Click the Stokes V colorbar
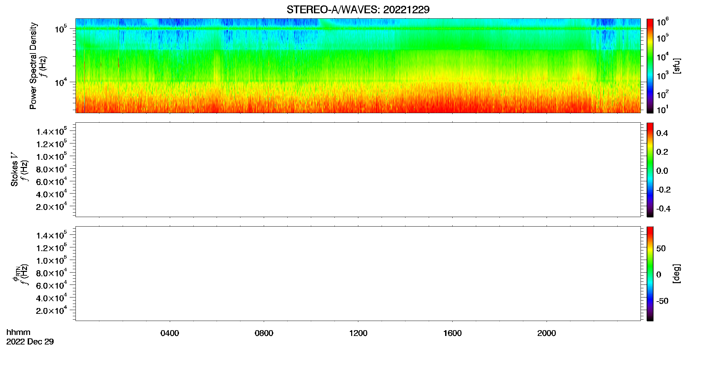The height and width of the screenshot is (368, 716). tap(650, 170)
